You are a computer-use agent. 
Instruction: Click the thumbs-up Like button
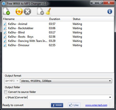tap(74, 105)
